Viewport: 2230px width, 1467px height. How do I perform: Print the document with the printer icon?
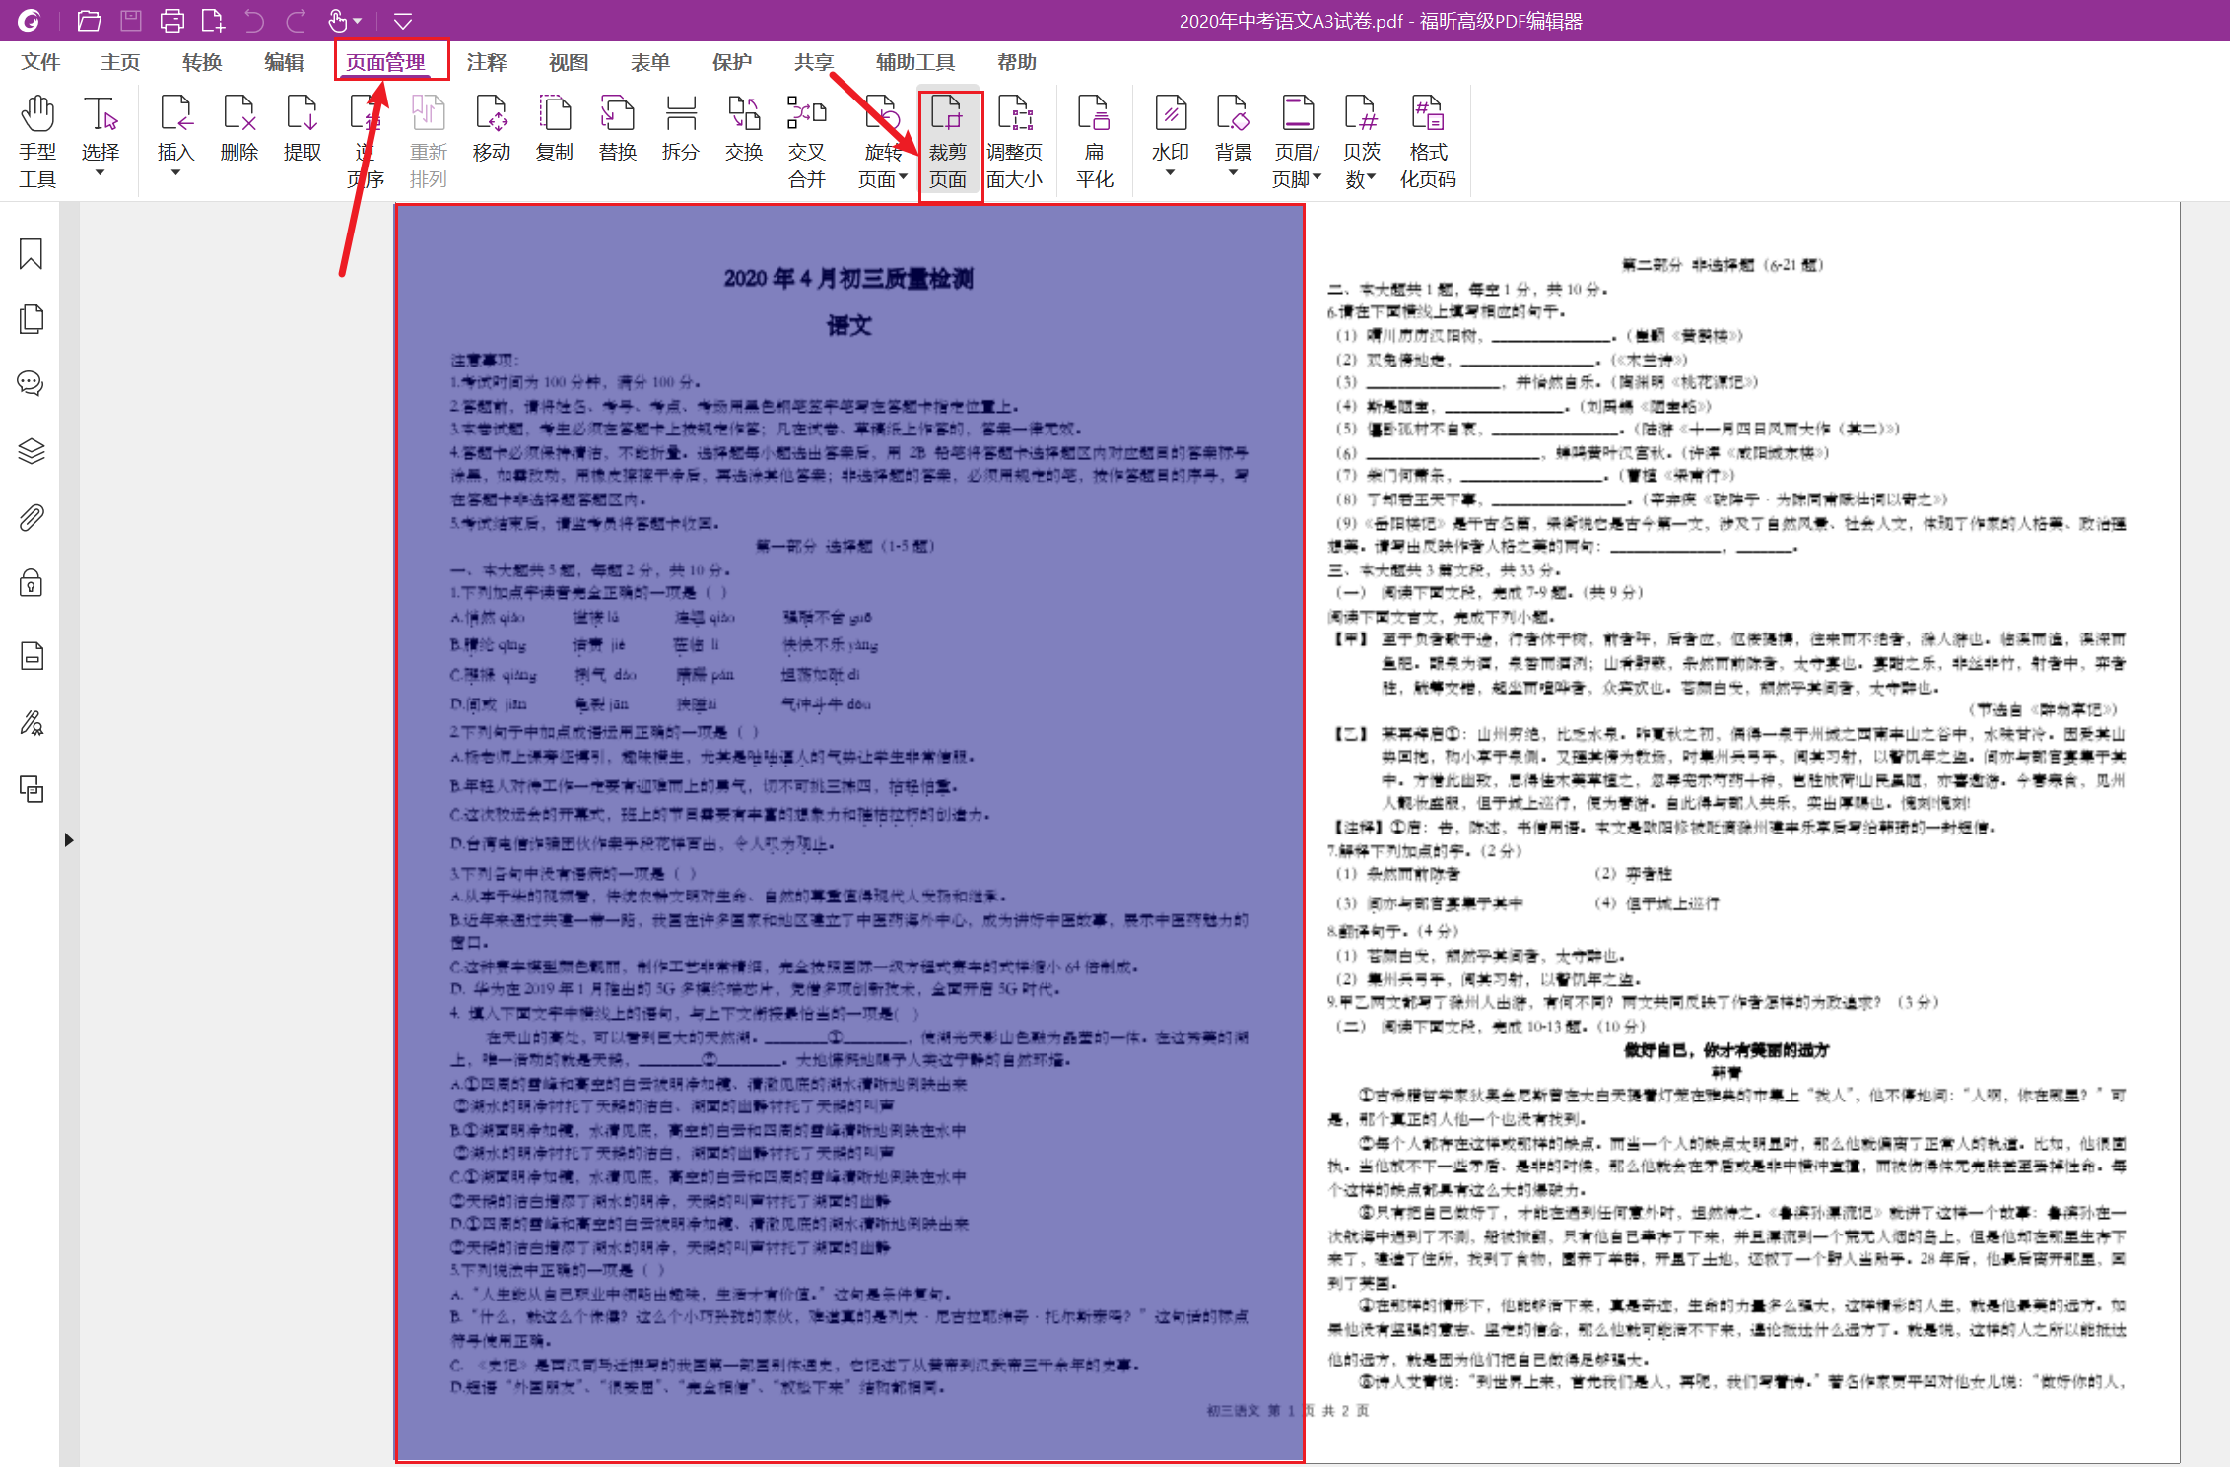(171, 20)
